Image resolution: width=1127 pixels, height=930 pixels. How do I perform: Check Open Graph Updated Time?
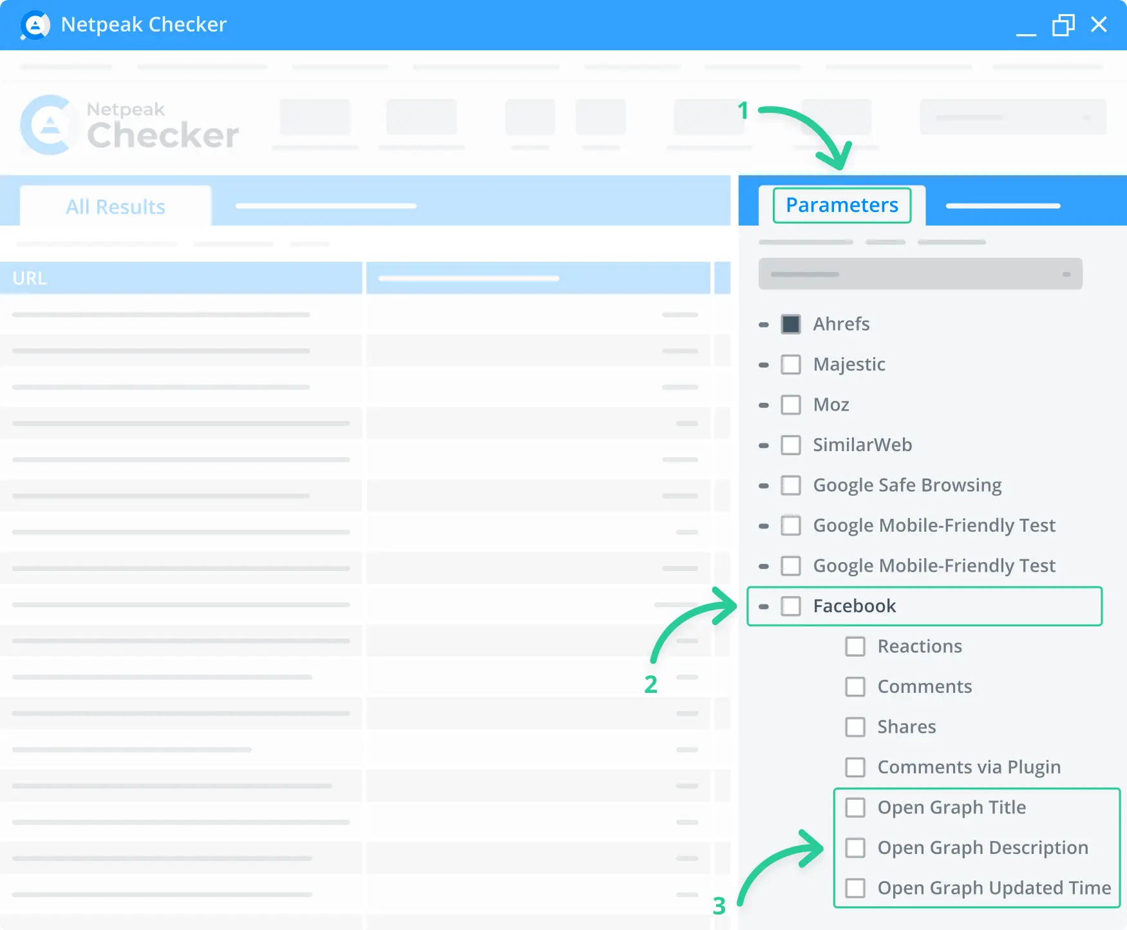[855, 888]
